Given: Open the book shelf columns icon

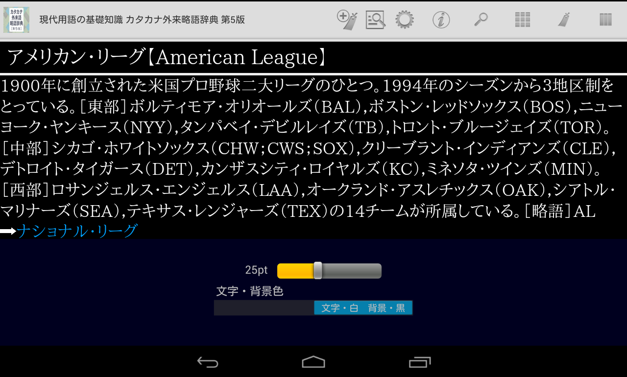Looking at the screenshot, I should tap(606, 20).
